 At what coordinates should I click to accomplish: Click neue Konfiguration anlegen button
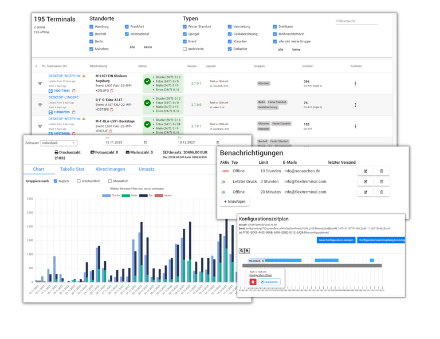336,240
